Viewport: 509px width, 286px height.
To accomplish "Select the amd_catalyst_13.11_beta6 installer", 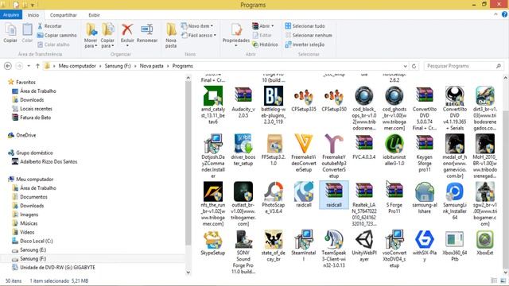I will (x=213, y=95).
